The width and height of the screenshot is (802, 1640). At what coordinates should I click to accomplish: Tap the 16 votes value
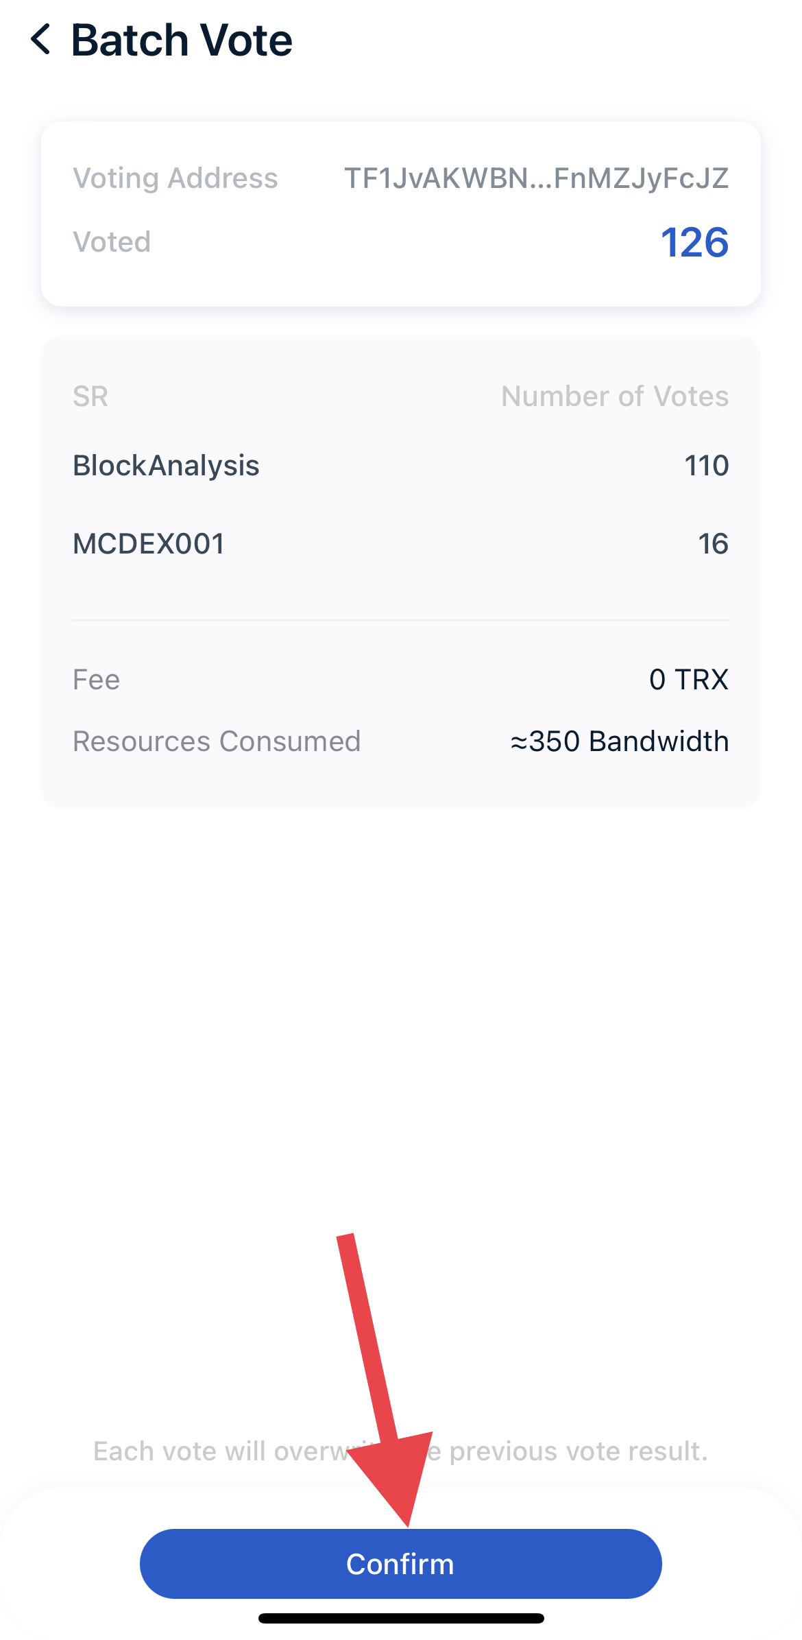tap(714, 544)
